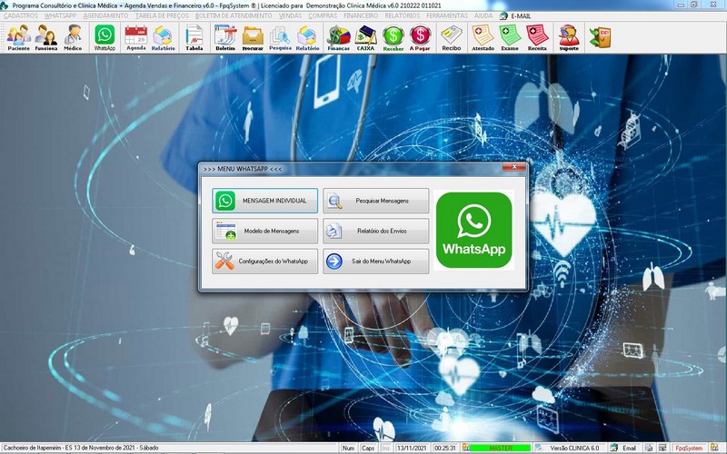The height and width of the screenshot is (454, 727).
Task: Click the large WhatsApp logo image
Action: pos(473,231)
